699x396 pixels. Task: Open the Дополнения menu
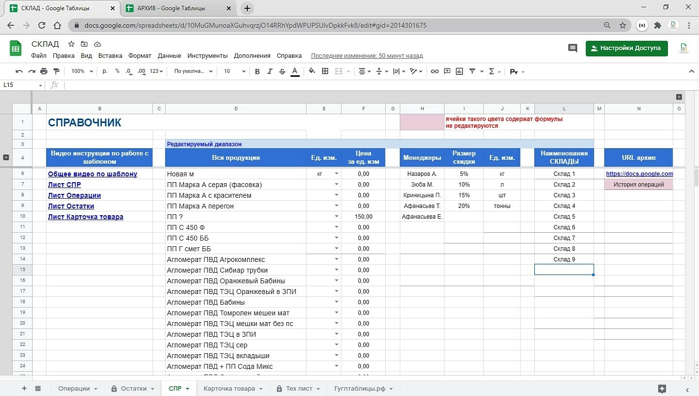tap(252, 56)
